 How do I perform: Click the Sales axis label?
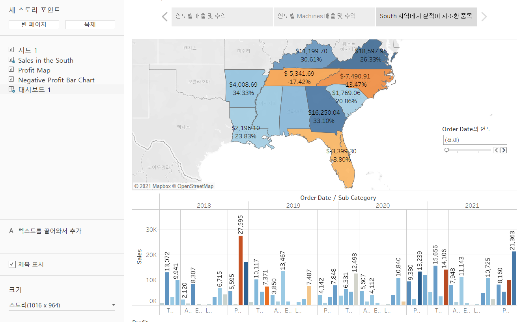pos(139,257)
